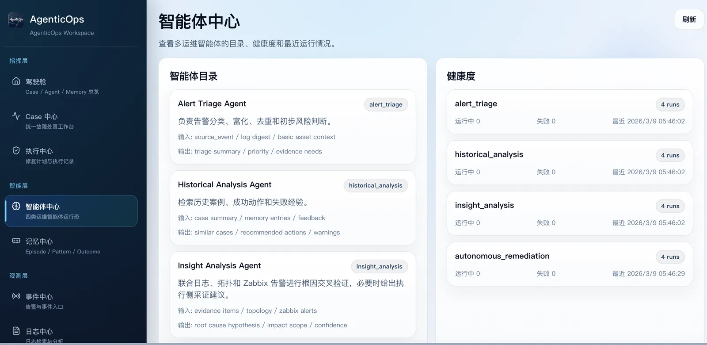The height and width of the screenshot is (345, 707).
Task: Click the 4 runs badge for alert_triage
Action: coord(670,104)
